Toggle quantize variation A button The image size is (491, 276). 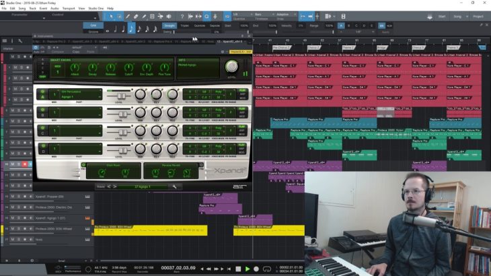[x=341, y=26]
